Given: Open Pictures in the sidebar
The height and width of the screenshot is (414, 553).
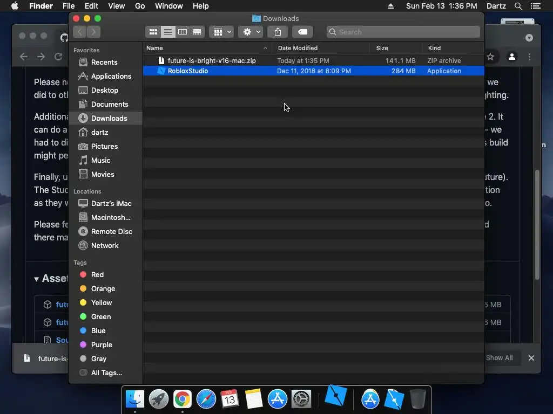Looking at the screenshot, I should pyautogui.click(x=106, y=147).
